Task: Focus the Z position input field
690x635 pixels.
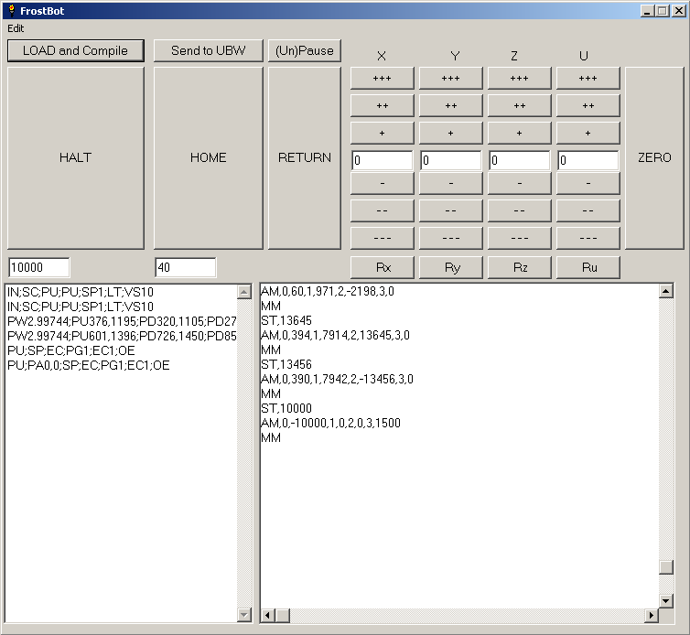Action: pos(519,160)
